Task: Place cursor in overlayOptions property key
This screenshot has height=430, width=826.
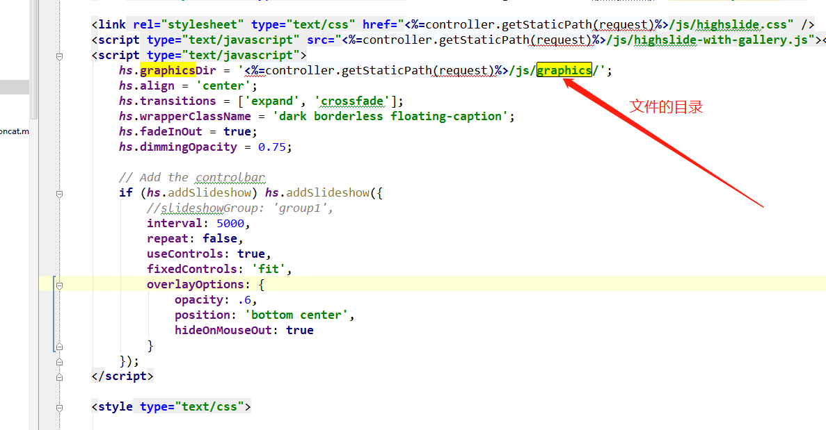Action: 196,284
